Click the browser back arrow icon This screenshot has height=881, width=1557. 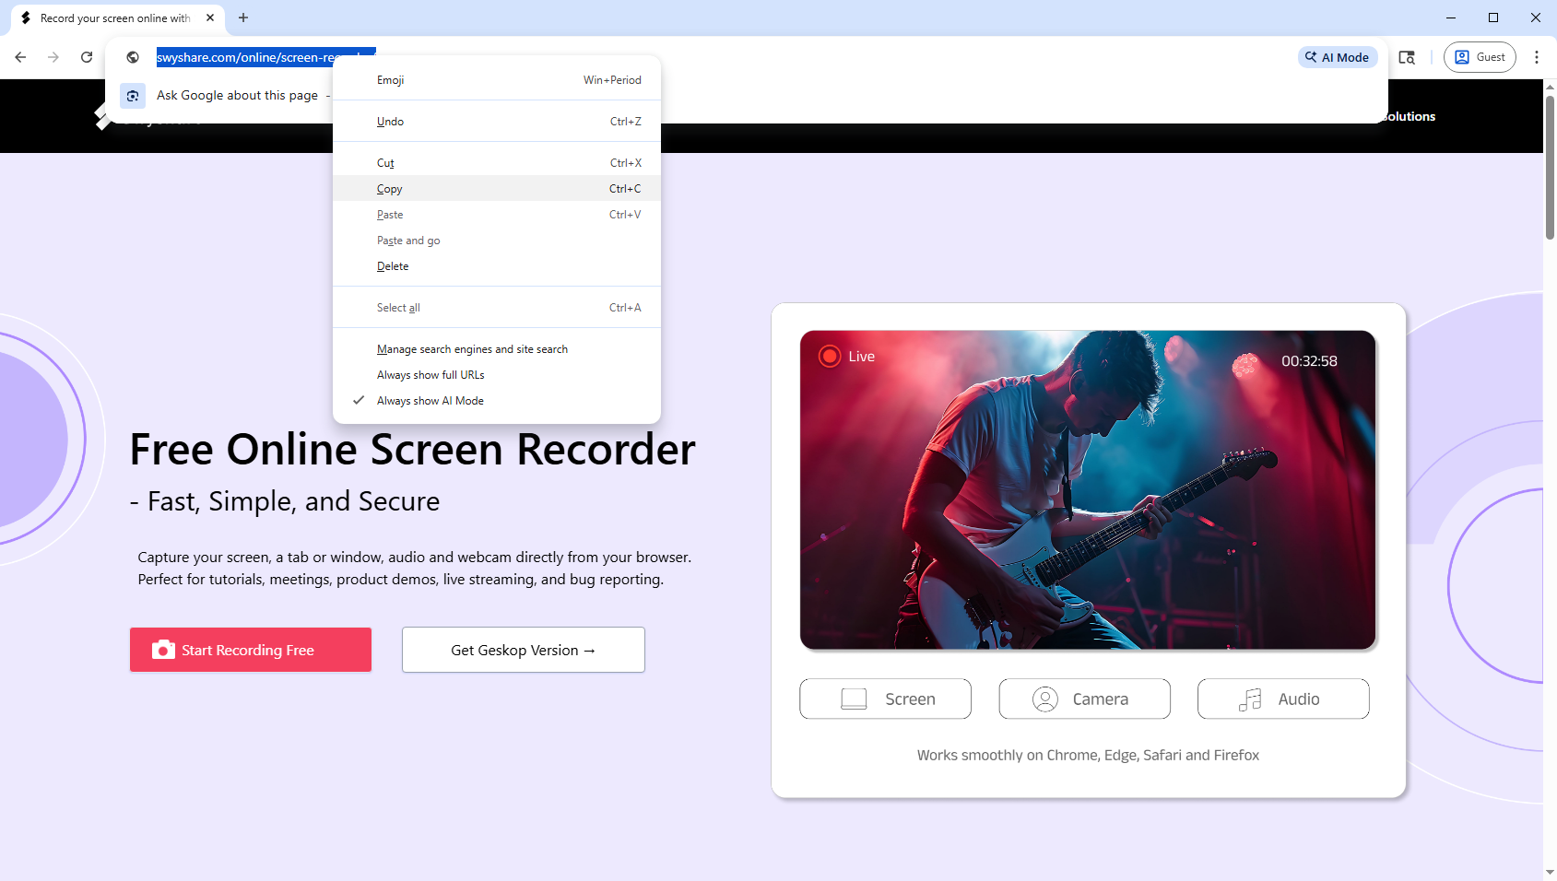tap(20, 57)
